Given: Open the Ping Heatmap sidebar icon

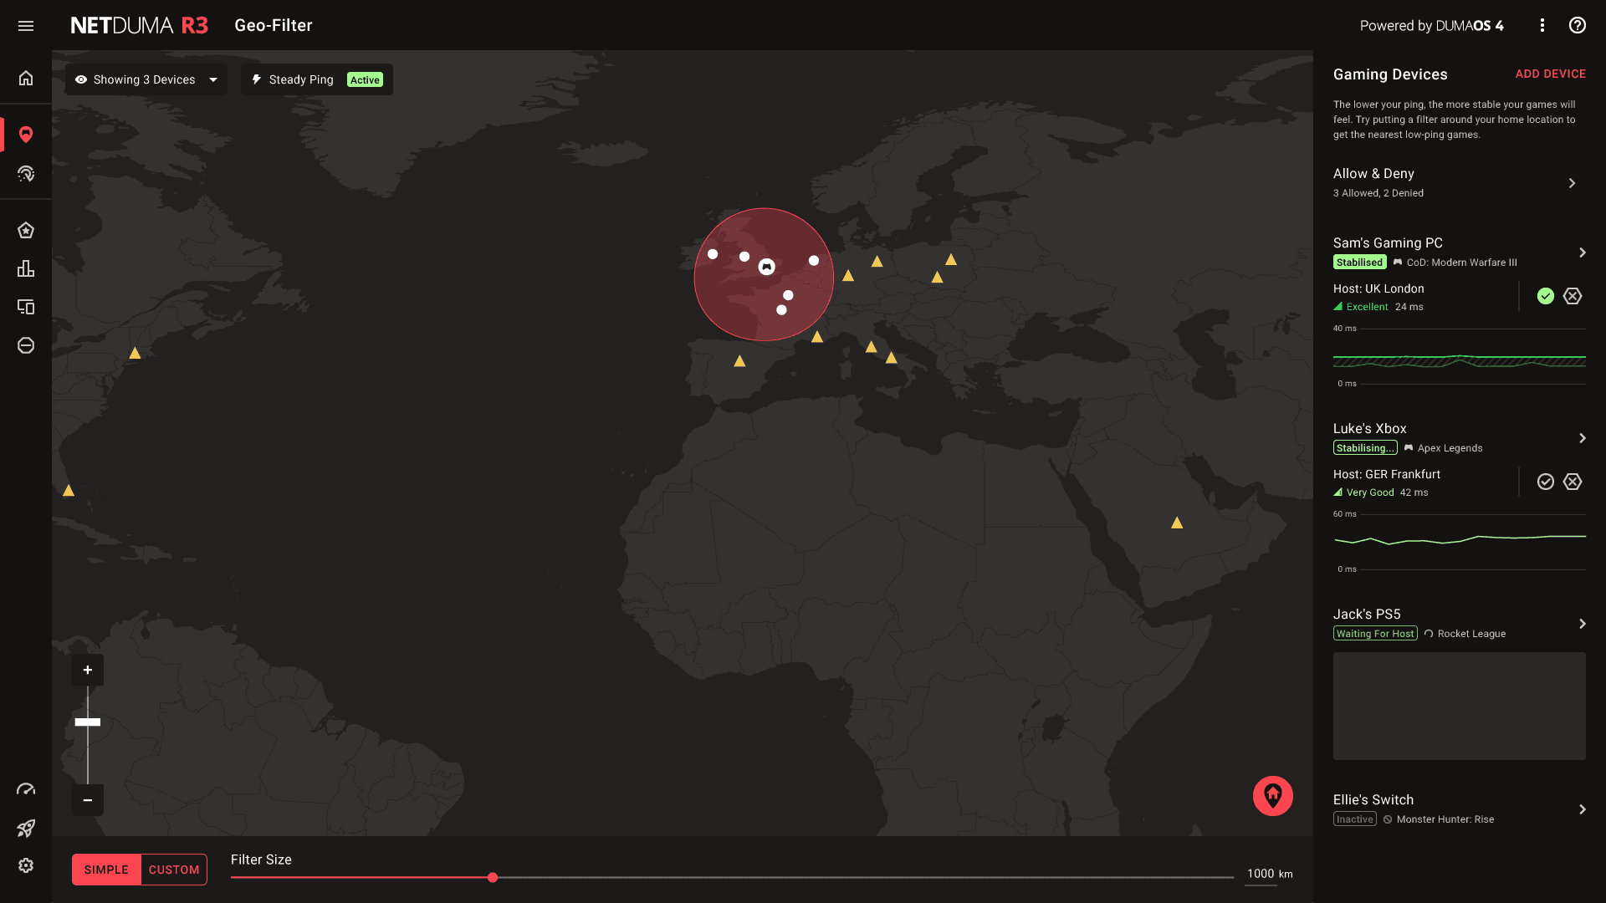Looking at the screenshot, I should coord(26,174).
